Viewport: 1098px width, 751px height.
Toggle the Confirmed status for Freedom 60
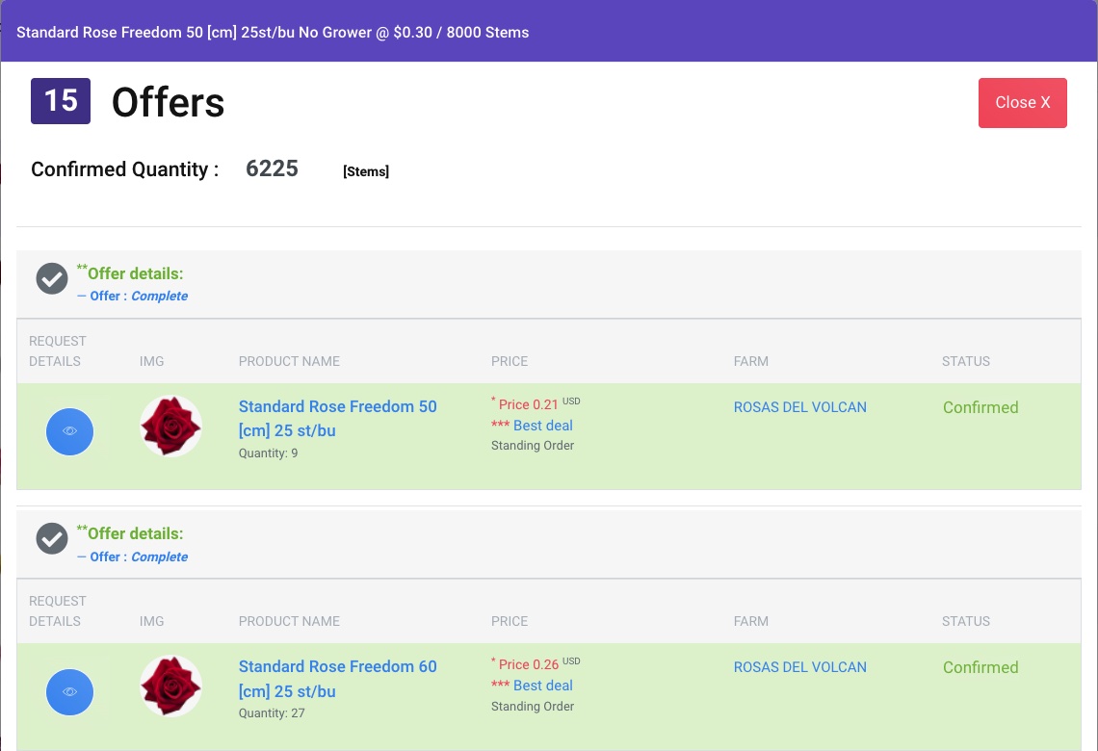tap(980, 667)
